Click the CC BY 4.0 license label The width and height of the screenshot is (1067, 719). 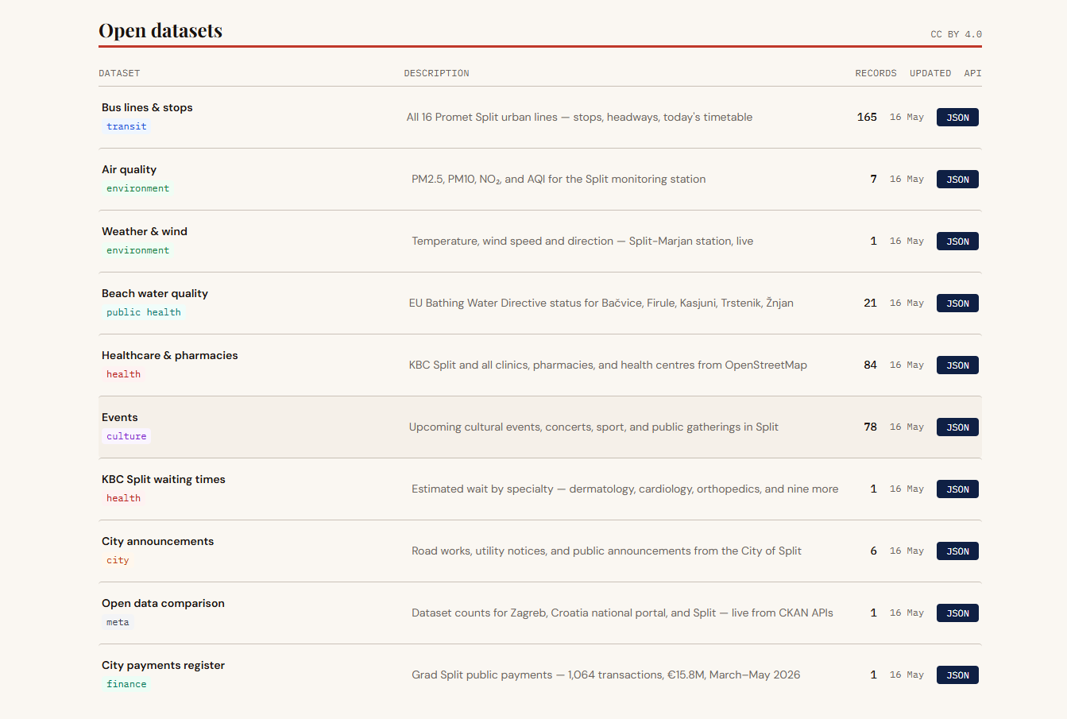(956, 34)
